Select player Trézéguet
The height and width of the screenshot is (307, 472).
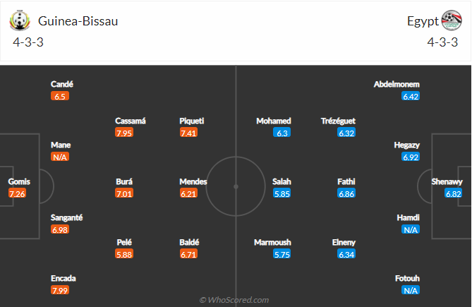[x=337, y=121]
